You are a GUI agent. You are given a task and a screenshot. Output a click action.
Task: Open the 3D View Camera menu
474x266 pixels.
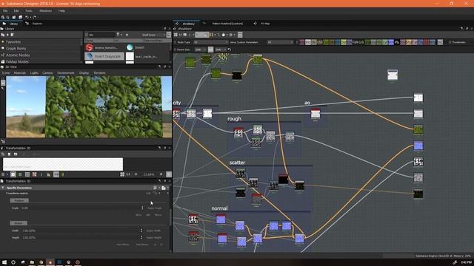47,73
